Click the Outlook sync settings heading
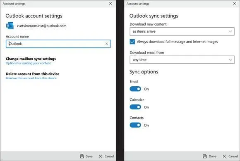This screenshot has height=161, width=240. [154, 16]
